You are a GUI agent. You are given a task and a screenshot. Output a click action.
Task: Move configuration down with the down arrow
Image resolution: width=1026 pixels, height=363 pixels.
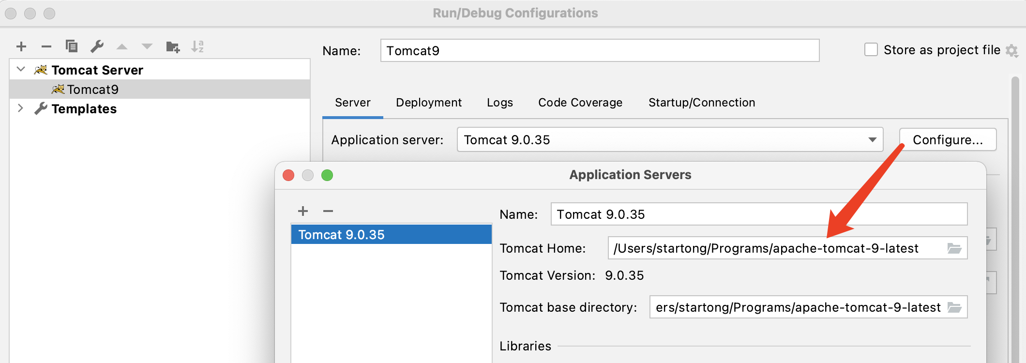coord(147,47)
